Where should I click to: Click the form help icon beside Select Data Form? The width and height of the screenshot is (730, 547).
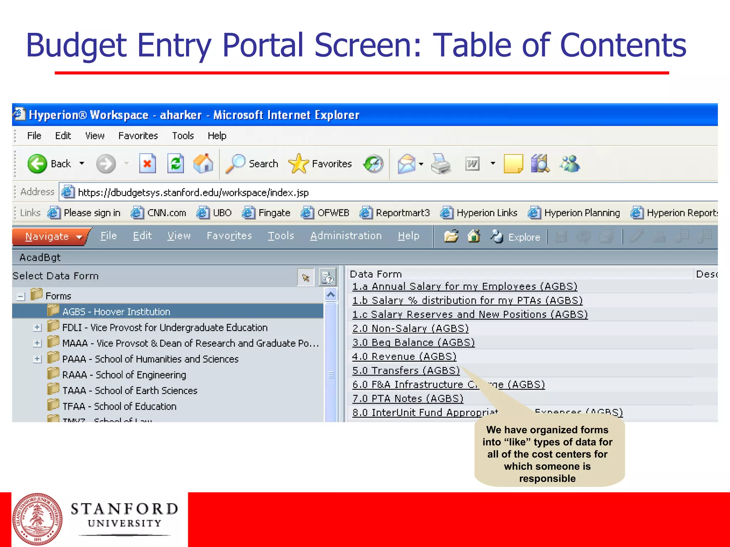coord(327,277)
